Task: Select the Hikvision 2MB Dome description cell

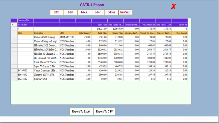Action: pos(46,46)
